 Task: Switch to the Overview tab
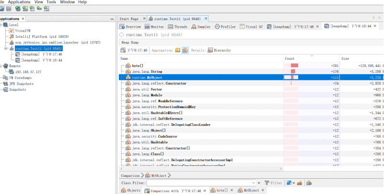(x=130, y=27)
